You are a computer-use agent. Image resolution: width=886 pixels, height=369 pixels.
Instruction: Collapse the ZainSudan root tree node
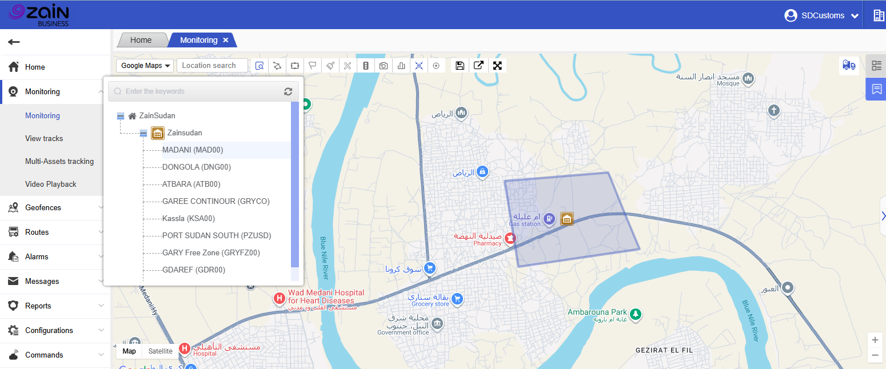click(121, 116)
